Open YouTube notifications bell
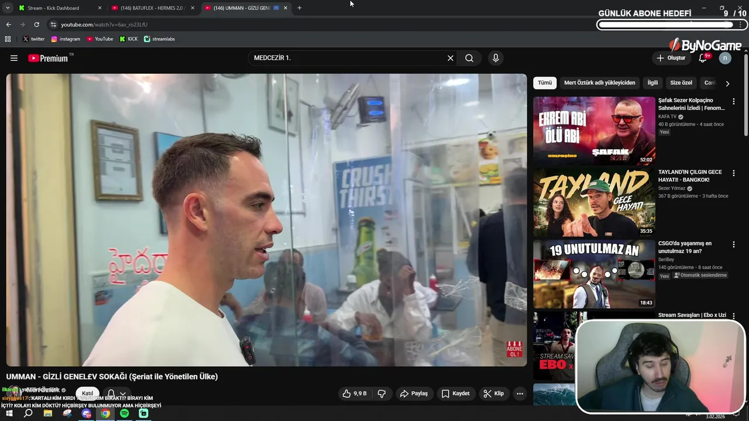 click(703, 58)
